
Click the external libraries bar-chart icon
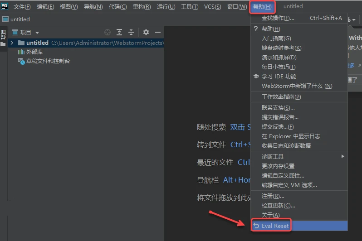pos(21,52)
